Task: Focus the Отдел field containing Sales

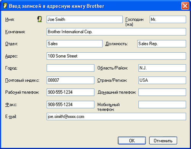Action: pos(74,44)
